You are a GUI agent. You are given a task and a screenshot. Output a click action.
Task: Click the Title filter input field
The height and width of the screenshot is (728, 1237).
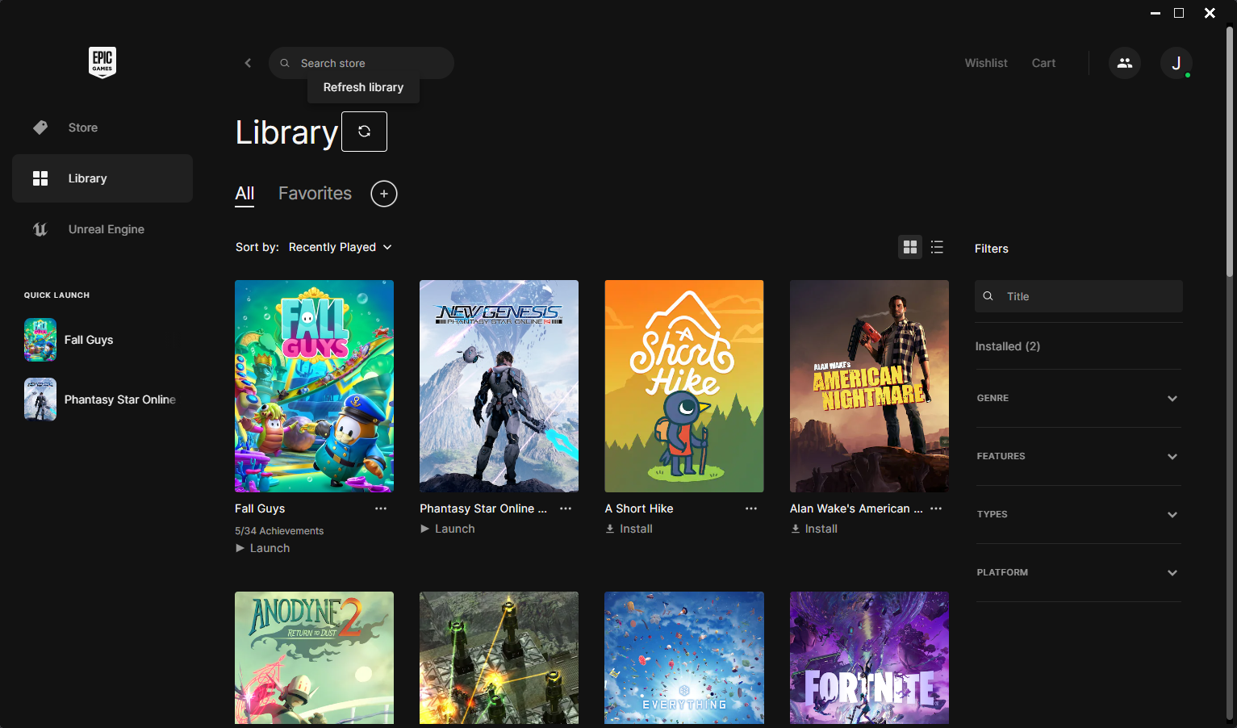point(1079,296)
